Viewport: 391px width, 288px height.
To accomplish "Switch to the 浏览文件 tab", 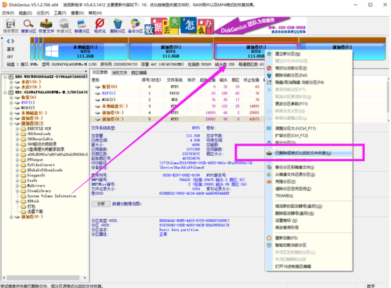I will pos(120,72).
